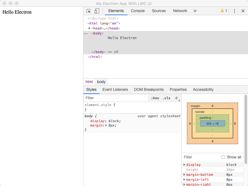Click the display property in body rule

click(97, 121)
